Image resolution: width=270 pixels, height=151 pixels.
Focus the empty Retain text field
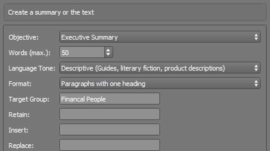tap(109, 114)
